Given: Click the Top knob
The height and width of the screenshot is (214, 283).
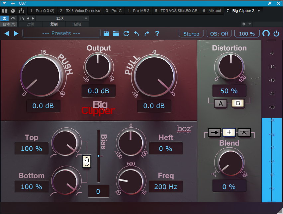Looking at the screenshot, I should [66, 142].
